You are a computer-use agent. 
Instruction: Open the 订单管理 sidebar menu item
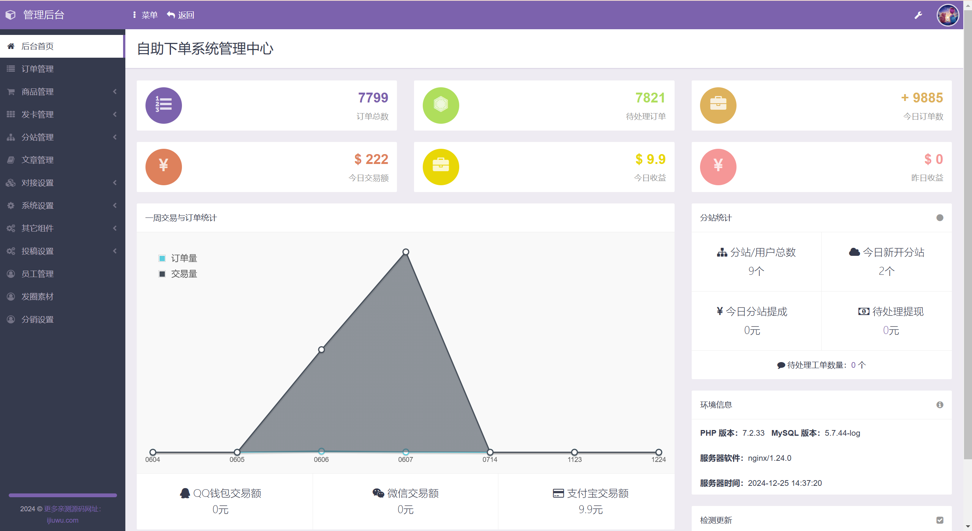tap(37, 69)
